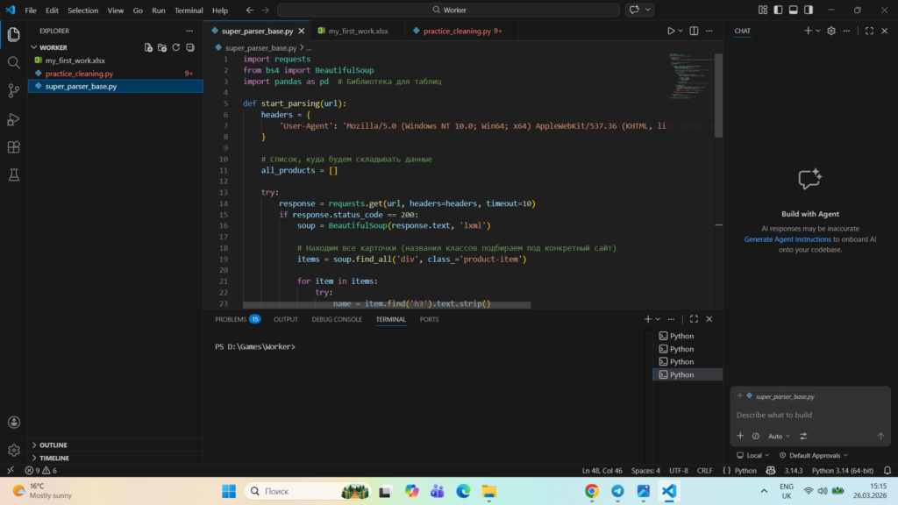This screenshot has width=898, height=505.
Task: Change Python language mode in status bar
Action: (745, 471)
